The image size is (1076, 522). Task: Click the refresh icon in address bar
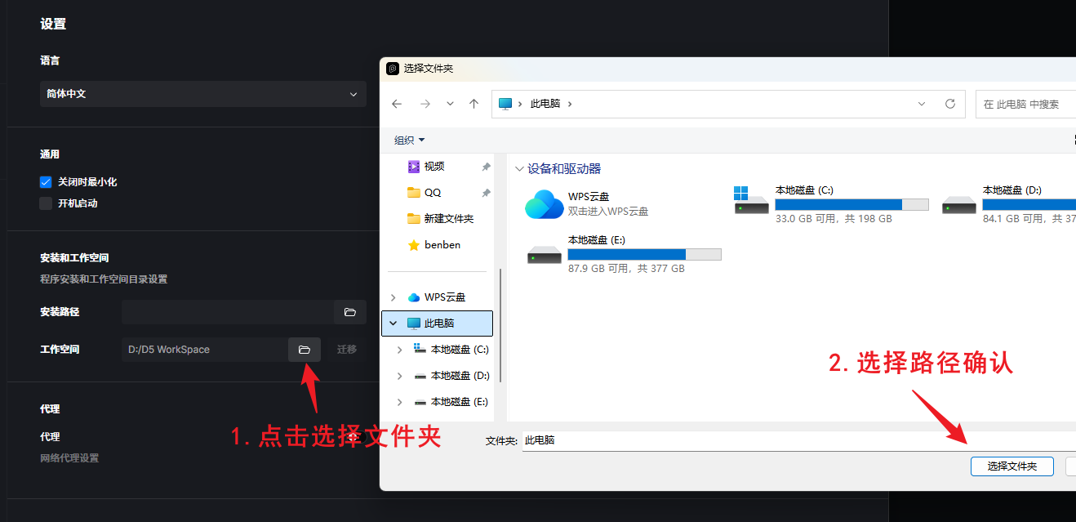point(949,104)
